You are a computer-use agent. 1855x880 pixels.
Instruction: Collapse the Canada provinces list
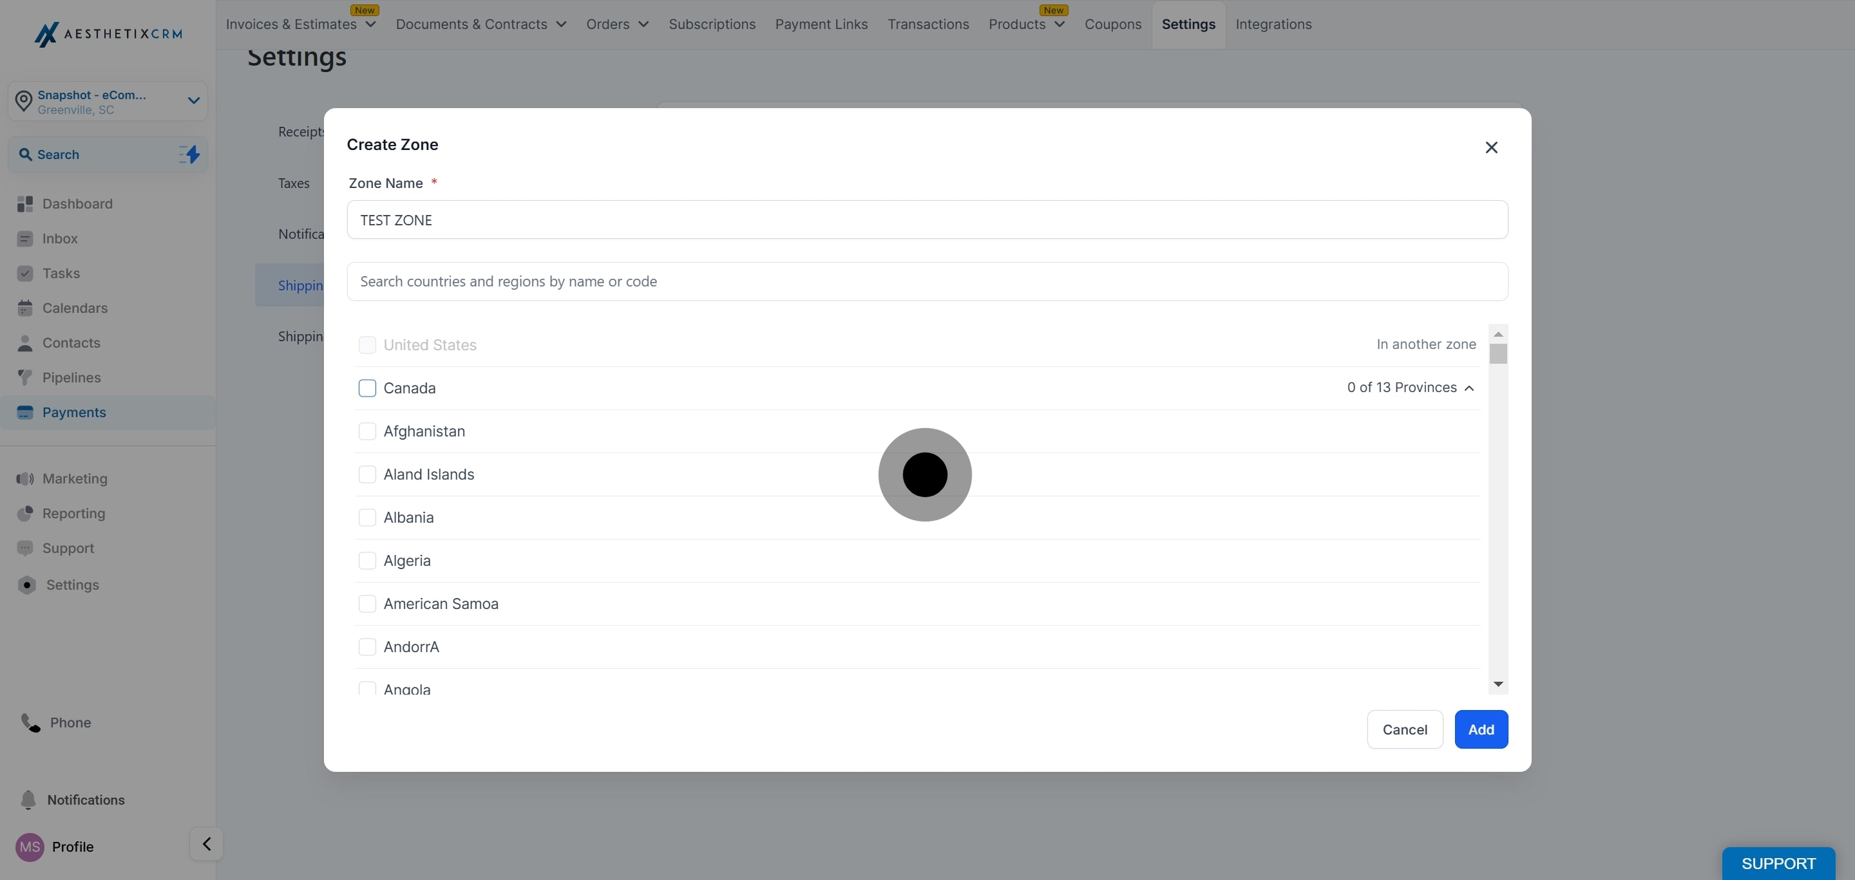coord(1469,388)
